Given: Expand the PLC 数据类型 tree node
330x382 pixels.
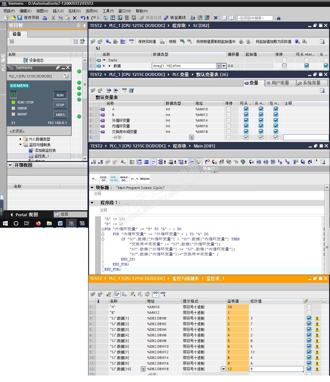Looking at the screenshot, I should [20, 139].
